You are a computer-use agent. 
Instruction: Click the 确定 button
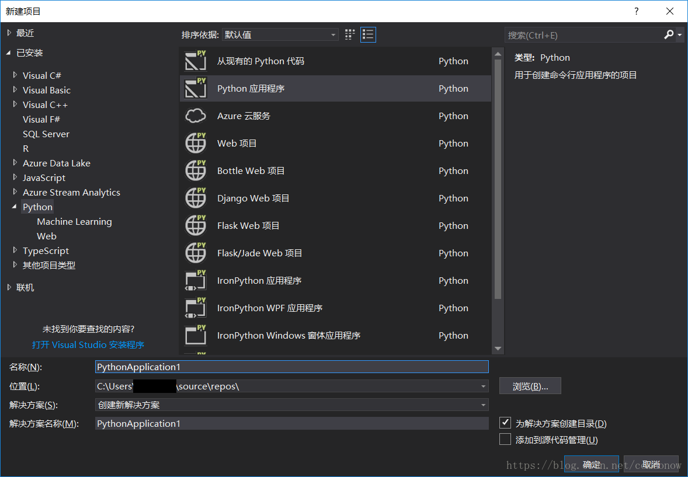[x=592, y=464]
